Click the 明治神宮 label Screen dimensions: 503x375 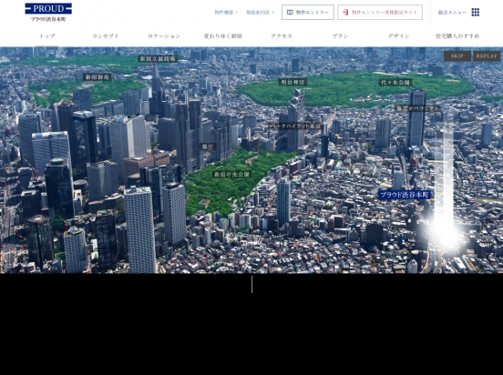tap(293, 82)
